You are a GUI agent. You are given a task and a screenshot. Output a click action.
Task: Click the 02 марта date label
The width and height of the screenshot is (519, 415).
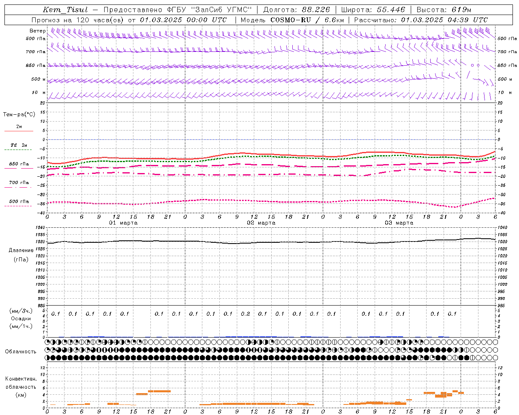pyautogui.click(x=261, y=223)
